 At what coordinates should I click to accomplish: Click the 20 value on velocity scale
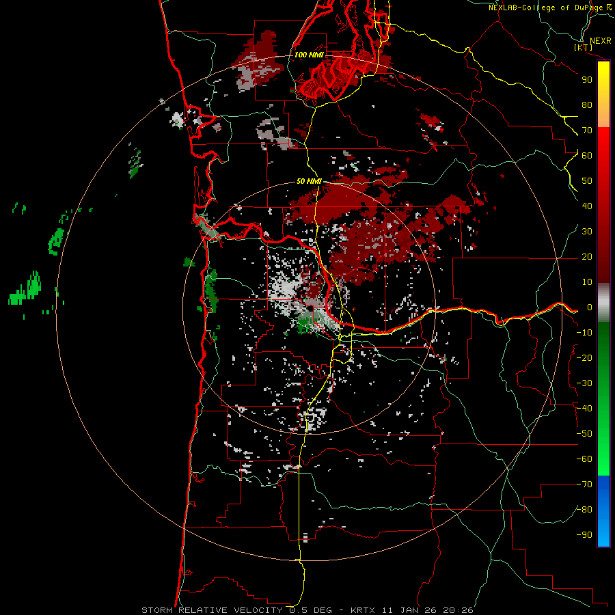point(587,257)
